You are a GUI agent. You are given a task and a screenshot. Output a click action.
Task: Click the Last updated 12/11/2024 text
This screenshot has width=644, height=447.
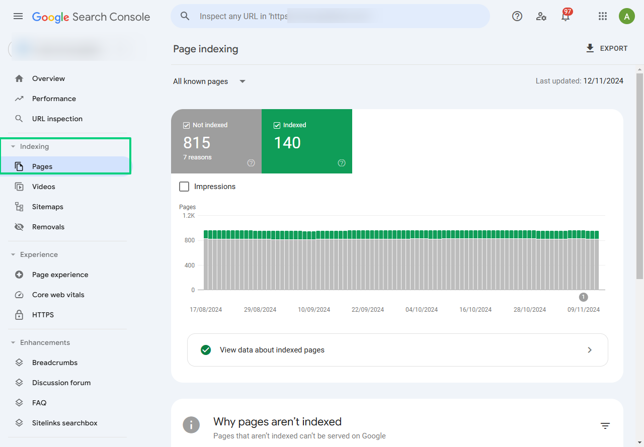(580, 81)
